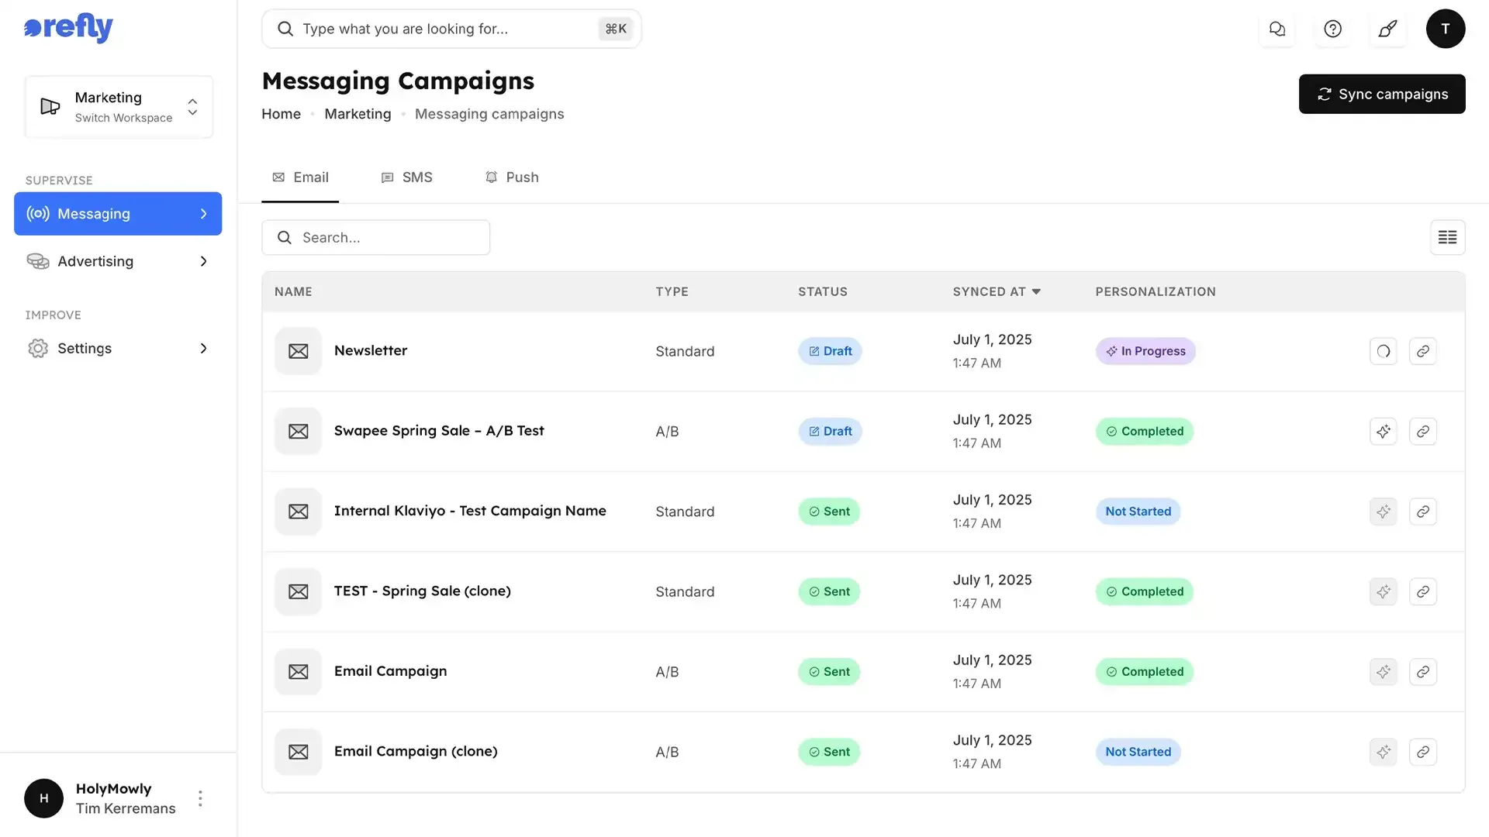Open the chat messages icon in header
Viewport: 1489px width, 837px height.
(x=1277, y=29)
